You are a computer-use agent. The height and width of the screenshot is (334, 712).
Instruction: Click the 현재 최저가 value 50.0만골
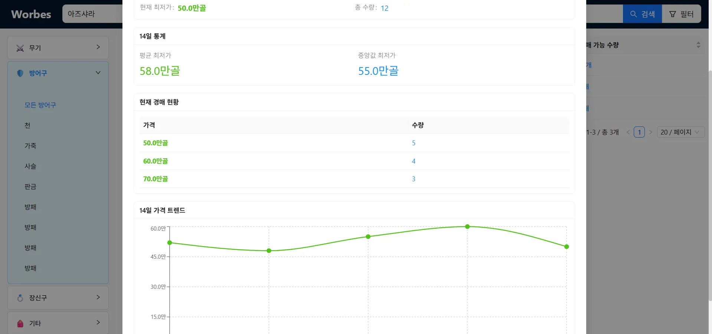[192, 8]
